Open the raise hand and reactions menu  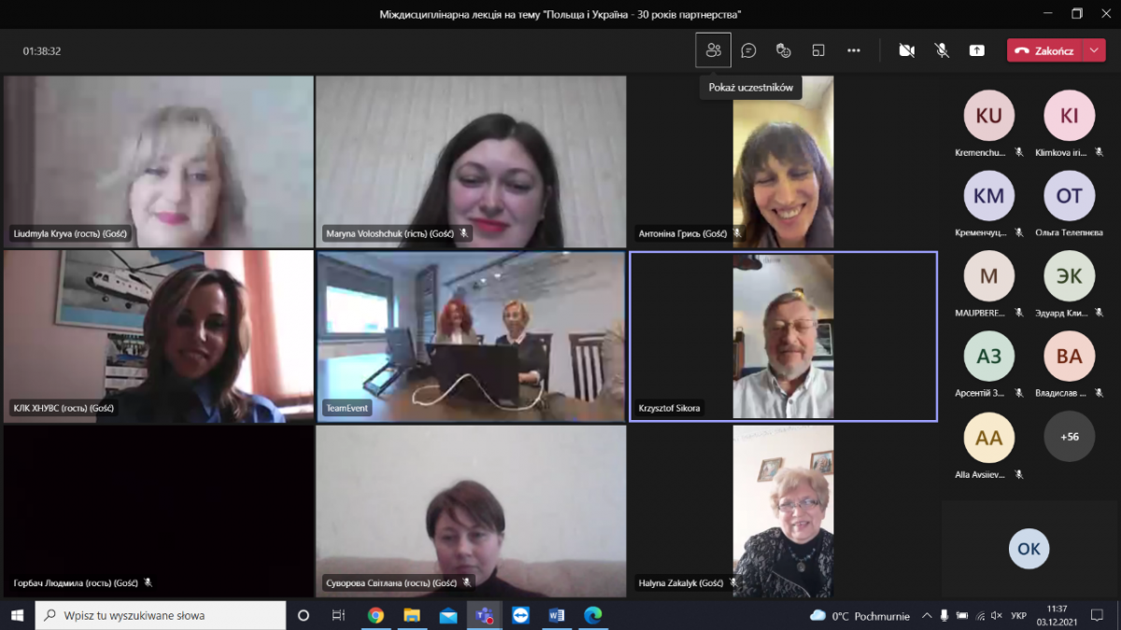[x=784, y=50]
